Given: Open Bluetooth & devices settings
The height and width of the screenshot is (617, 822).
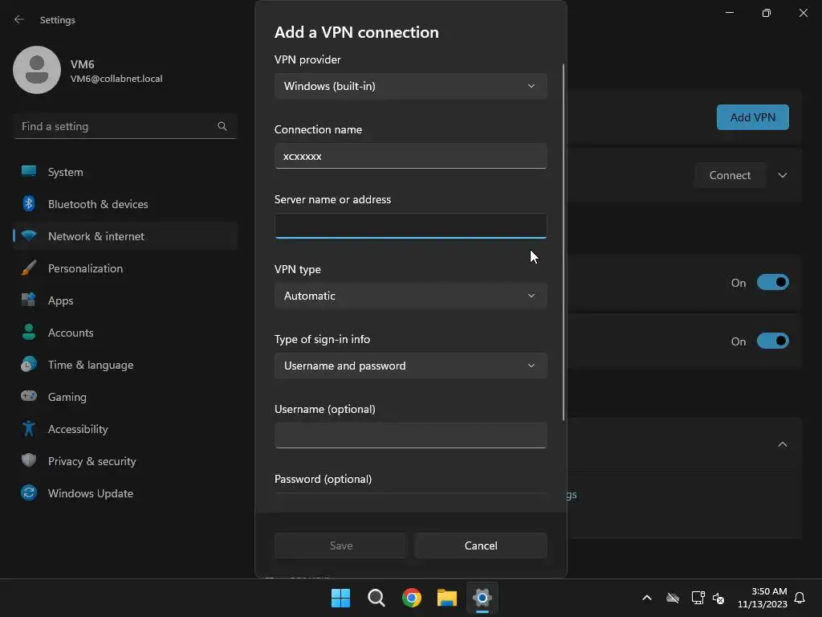Looking at the screenshot, I should pyautogui.click(x=98, y=204).
